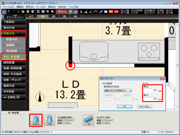Click OK in column properties dialog
This screenshot has width=180, height=135.
coord(124,106)
